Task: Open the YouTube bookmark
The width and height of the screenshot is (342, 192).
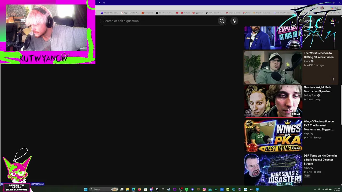Action: [x=185, y=13]
